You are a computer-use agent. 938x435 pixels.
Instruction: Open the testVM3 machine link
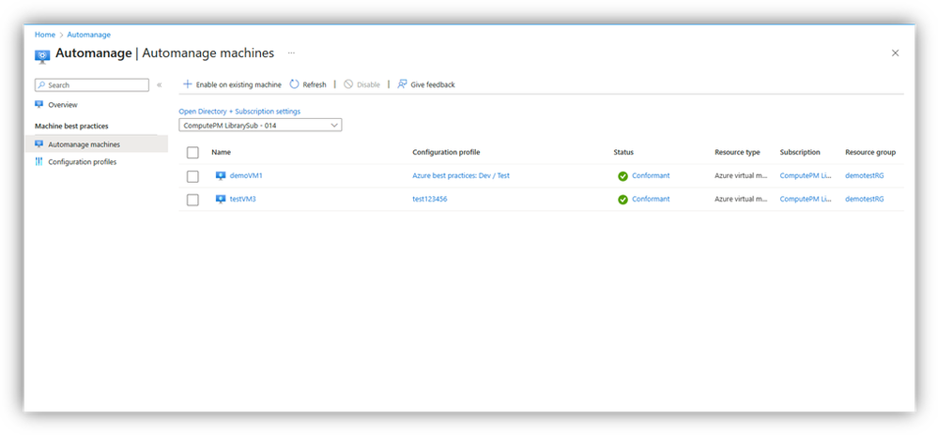click(x=243, y=199)
